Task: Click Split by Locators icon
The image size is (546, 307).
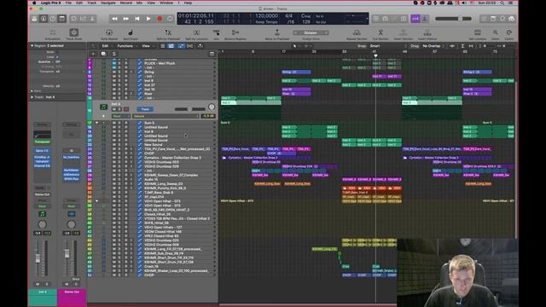Action: click(x=196, y=32)
